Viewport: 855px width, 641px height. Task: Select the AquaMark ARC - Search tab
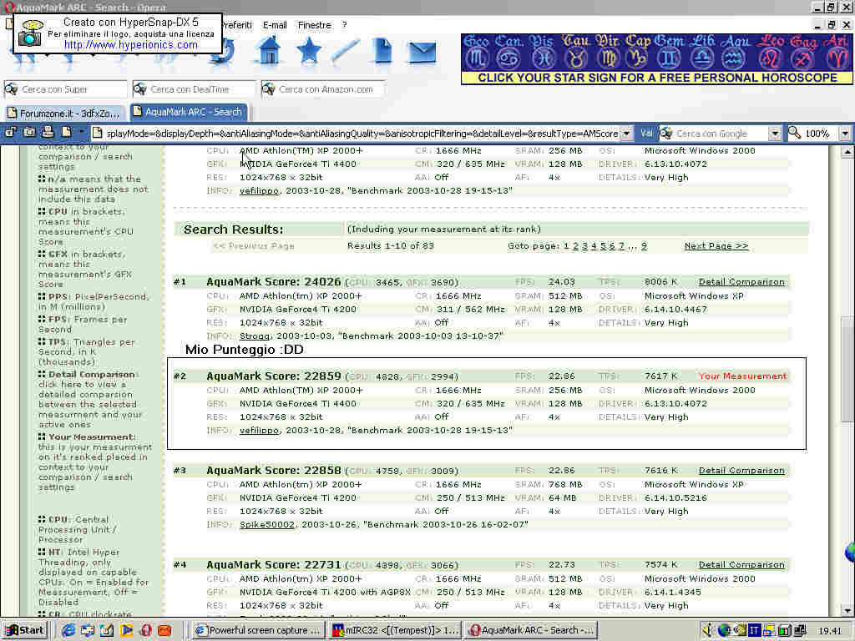[189, 112]
